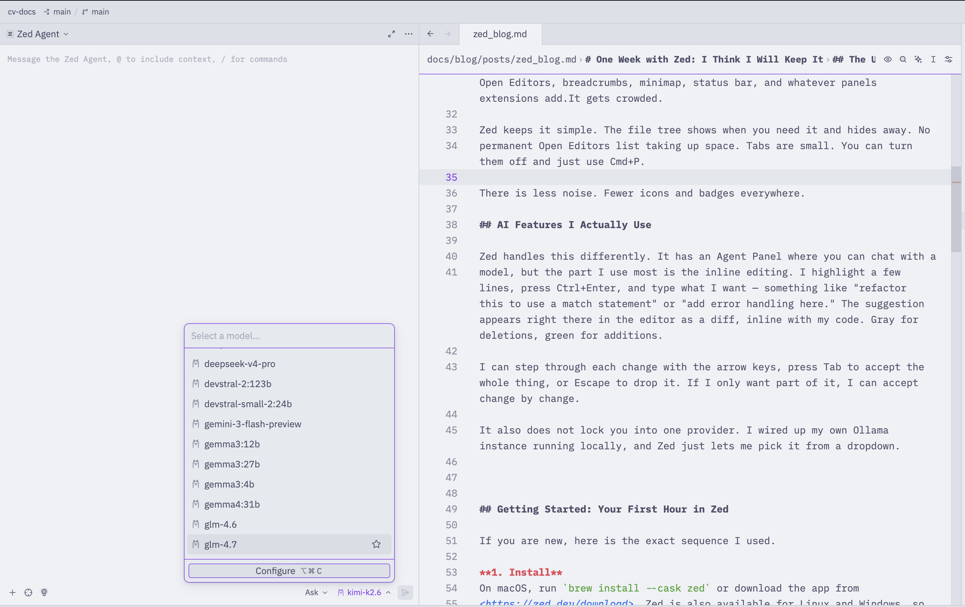
Task: Select the glm-4.6 model
Action: (x=289, y=524)
